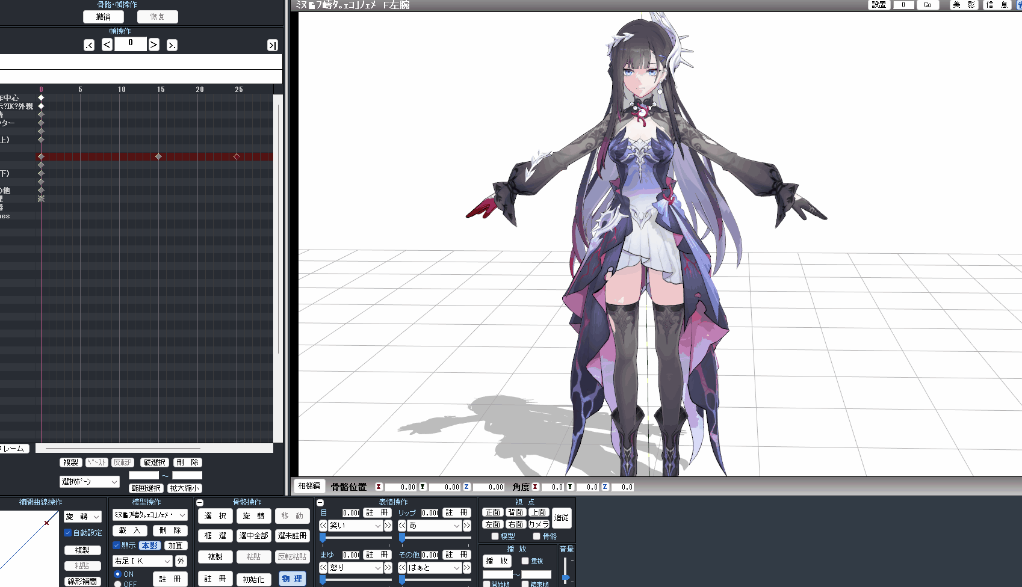Select IK ON radio button
This screenshot has width=1022, height=587.
[x=117, y=574]
